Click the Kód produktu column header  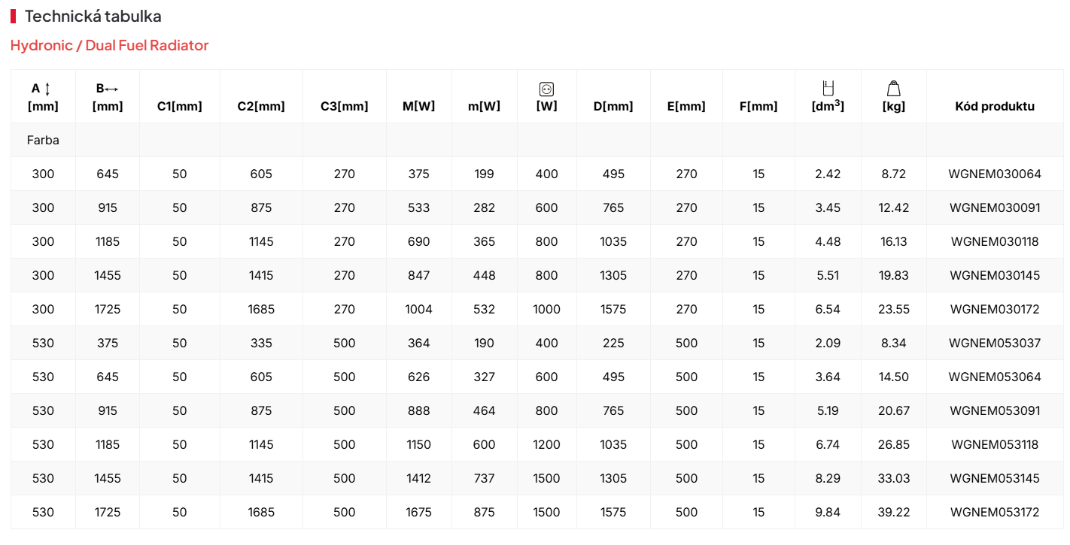tap(995, 106)
